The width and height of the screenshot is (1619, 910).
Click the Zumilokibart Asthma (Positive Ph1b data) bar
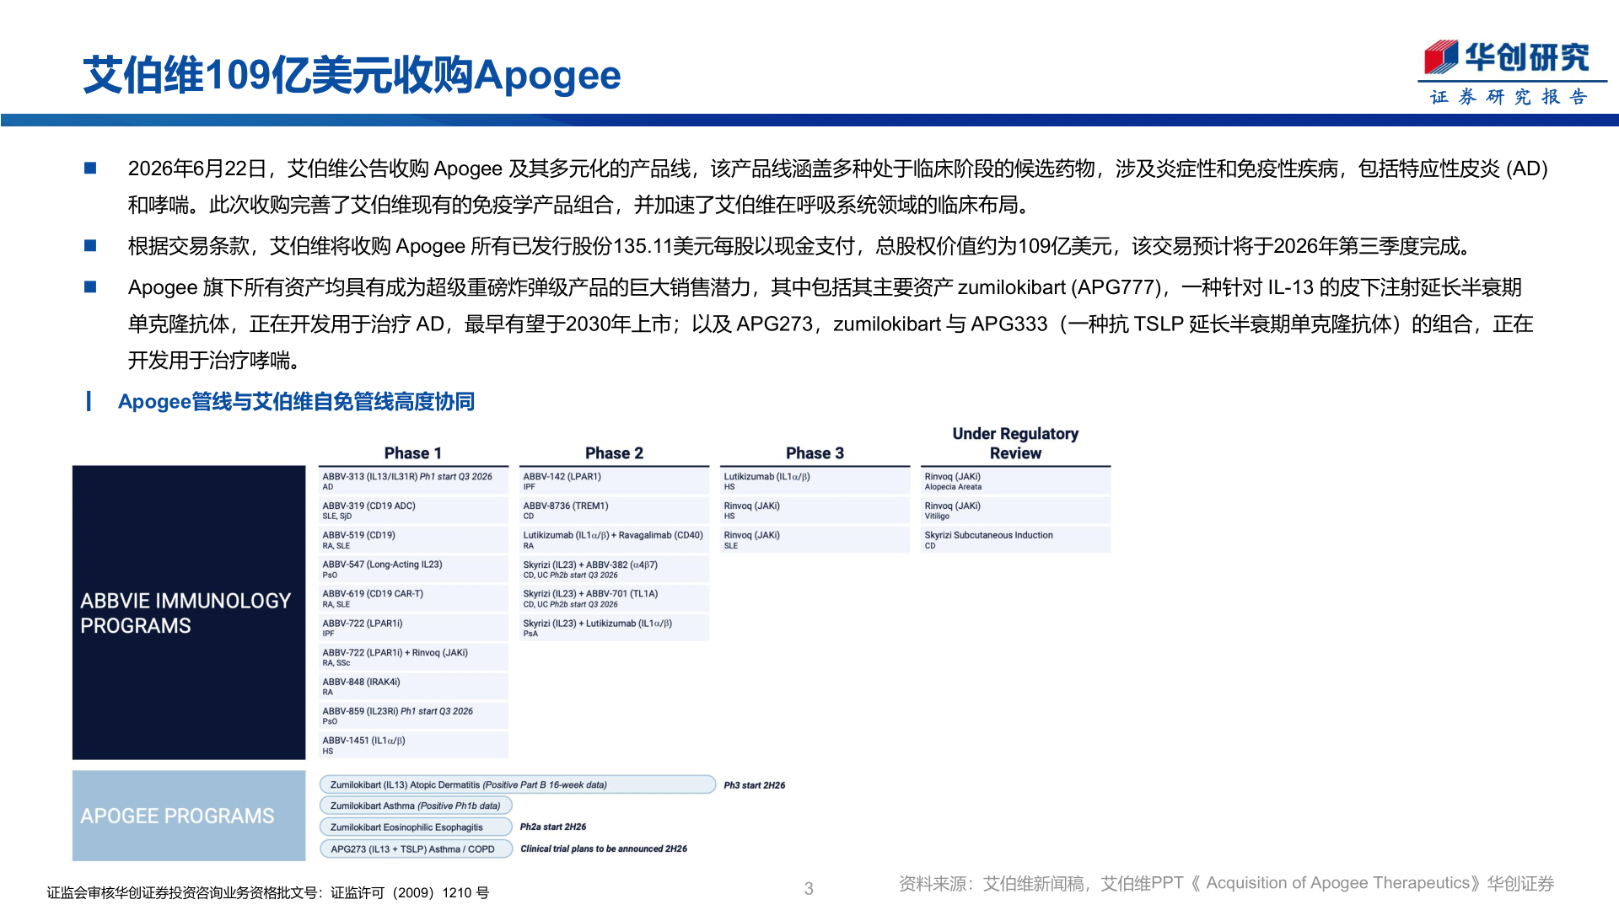coord(416,806)
